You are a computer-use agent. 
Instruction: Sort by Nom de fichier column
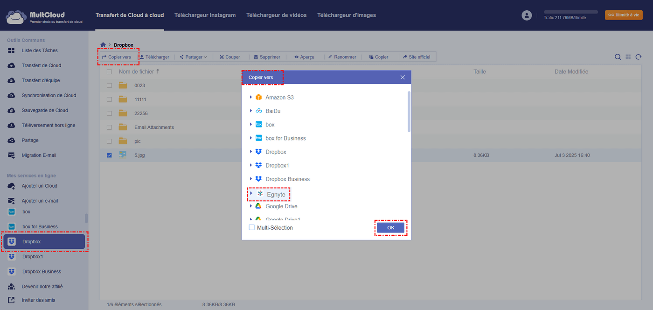139,72
